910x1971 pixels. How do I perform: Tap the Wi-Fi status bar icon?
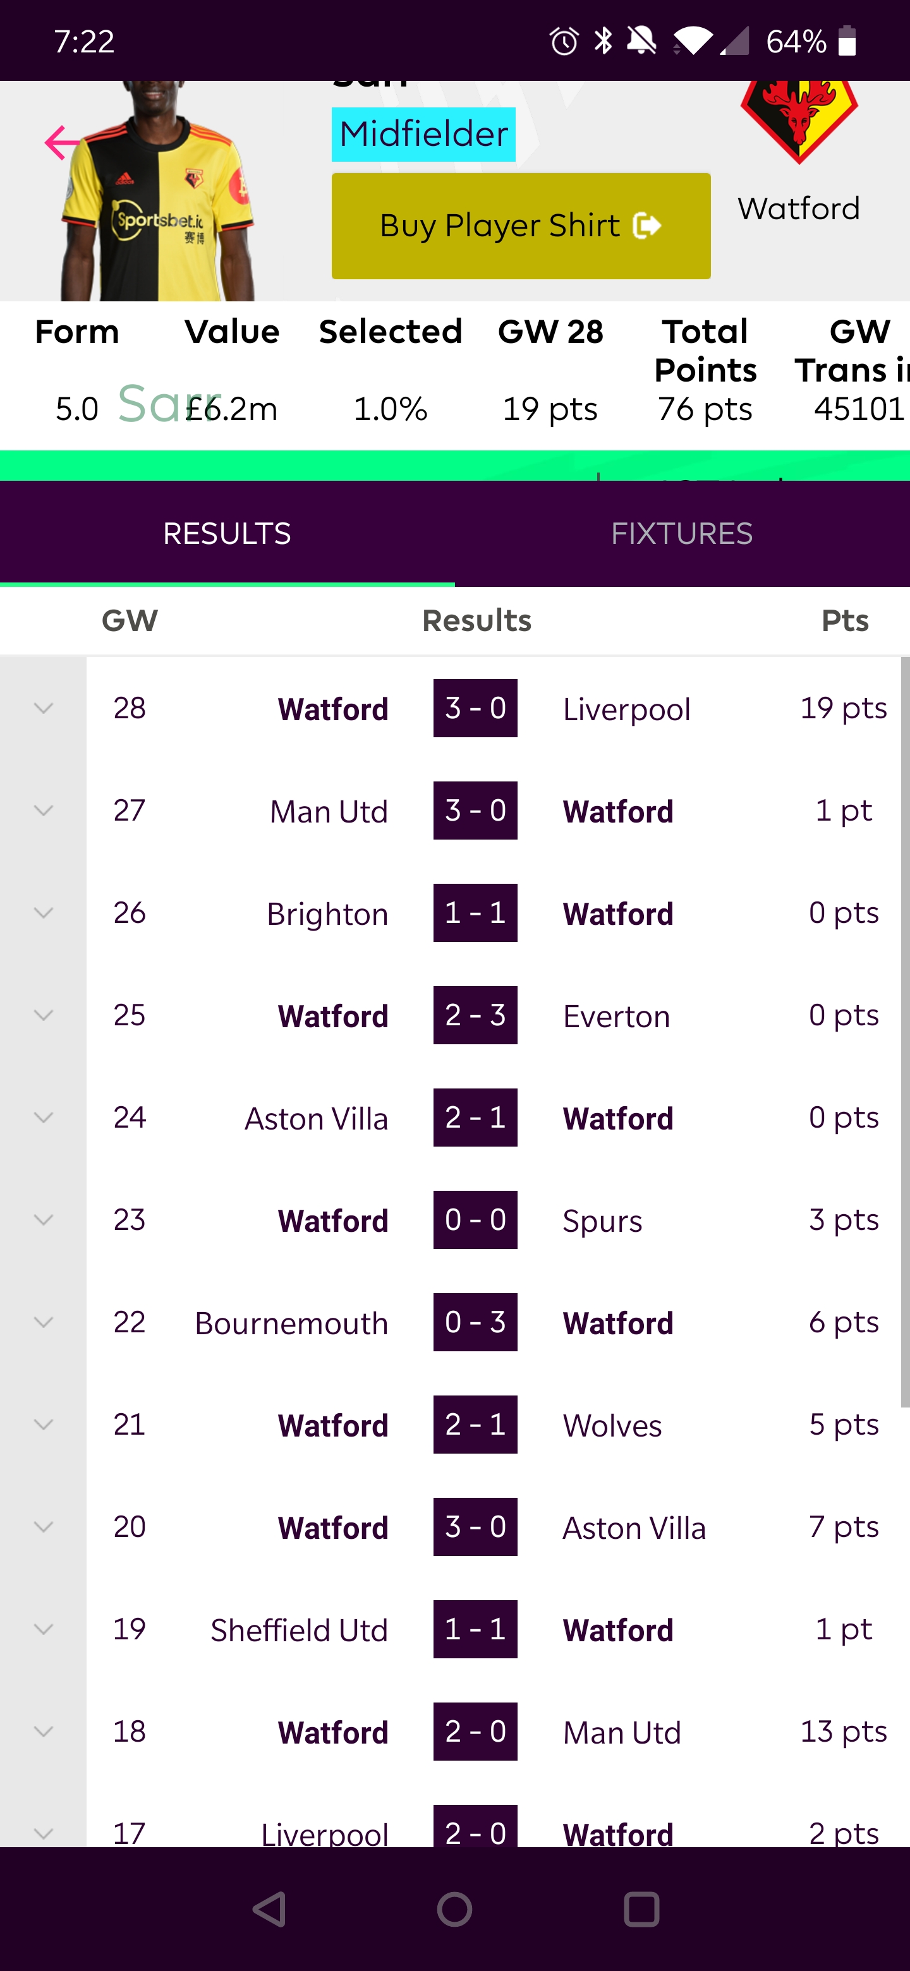[x=693, y=41]
